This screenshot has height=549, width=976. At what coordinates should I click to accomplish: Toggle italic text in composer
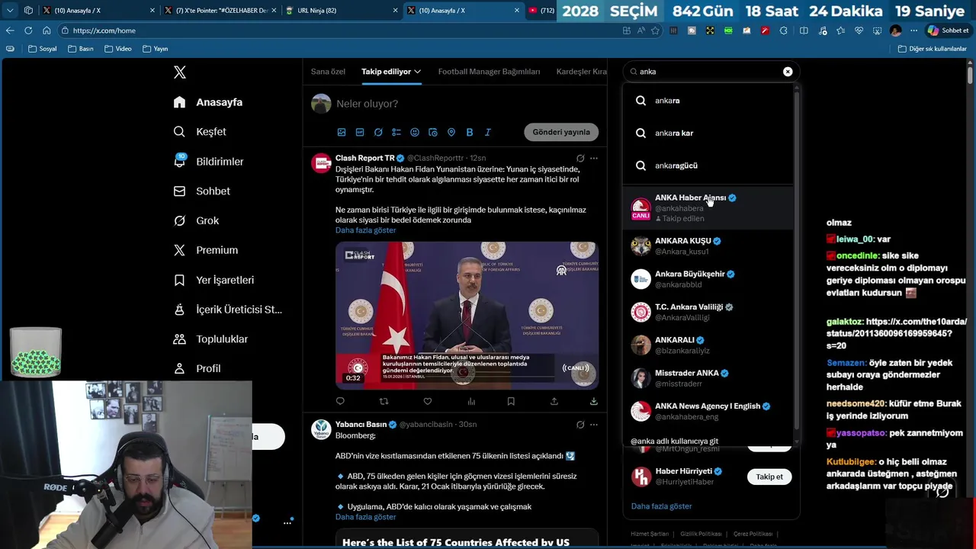coord(488,132)
